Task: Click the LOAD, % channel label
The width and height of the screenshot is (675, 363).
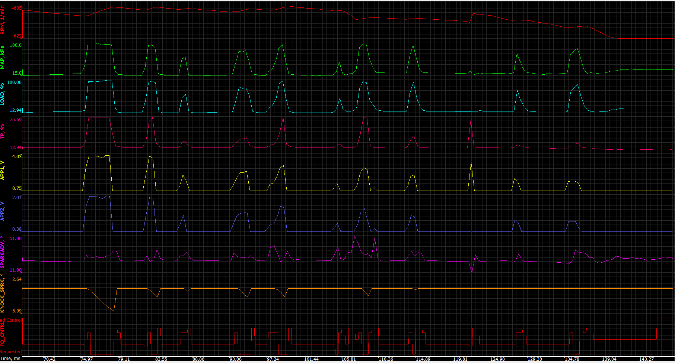Action: pos(3,94)
